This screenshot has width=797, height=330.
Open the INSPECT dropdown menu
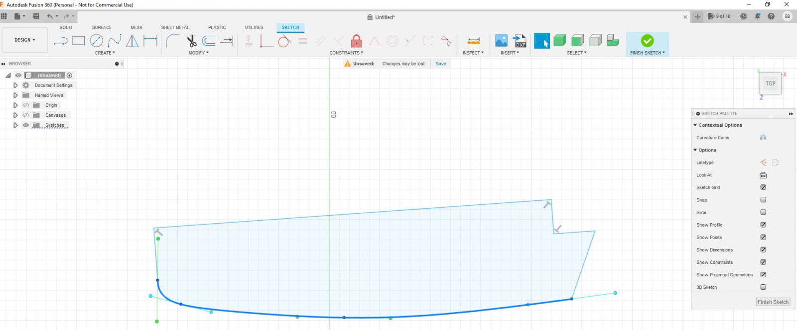(x=473, y=53)
